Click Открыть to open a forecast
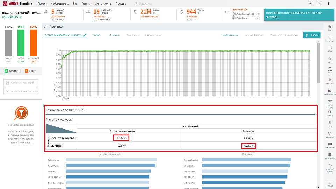336x189 pixels. point(115,35)
